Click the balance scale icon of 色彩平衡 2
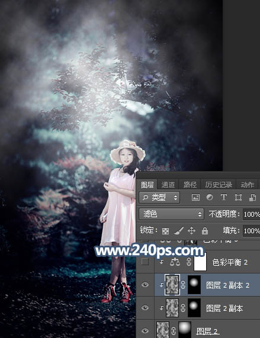 (175, 262)
